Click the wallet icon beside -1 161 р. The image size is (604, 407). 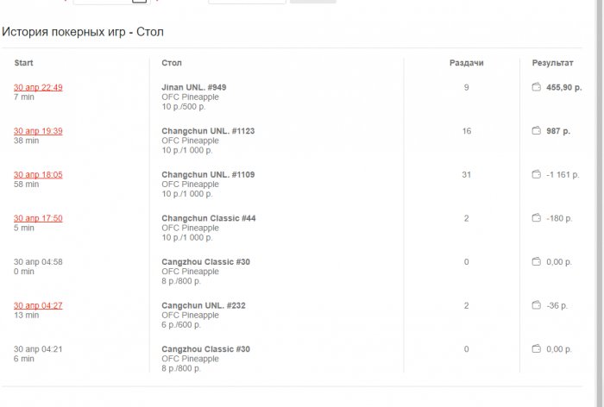pos(536,174)
